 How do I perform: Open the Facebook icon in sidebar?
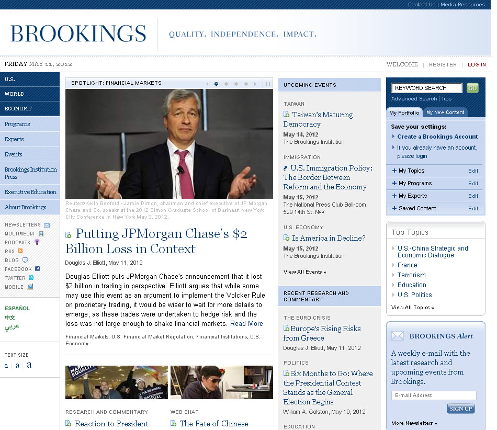coord(37,269)
